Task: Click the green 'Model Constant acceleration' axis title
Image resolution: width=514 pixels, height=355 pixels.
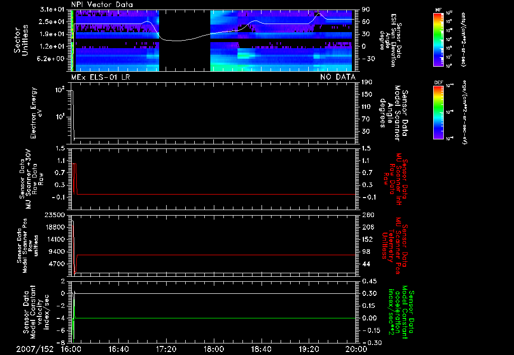Action: click(401, 312)
